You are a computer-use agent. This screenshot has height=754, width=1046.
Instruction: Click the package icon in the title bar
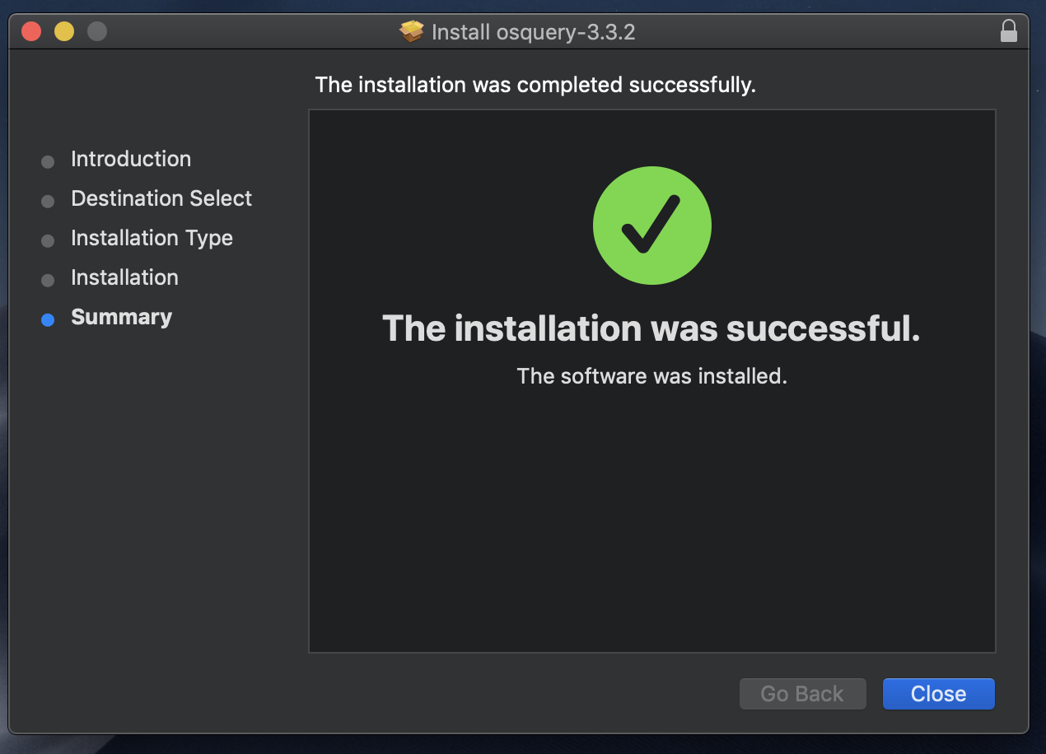tap(411, 31)
